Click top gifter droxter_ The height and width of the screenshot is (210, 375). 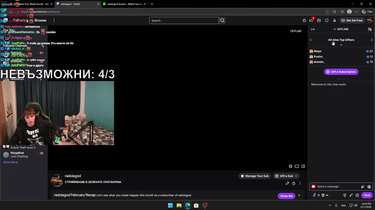coord(319,62)
